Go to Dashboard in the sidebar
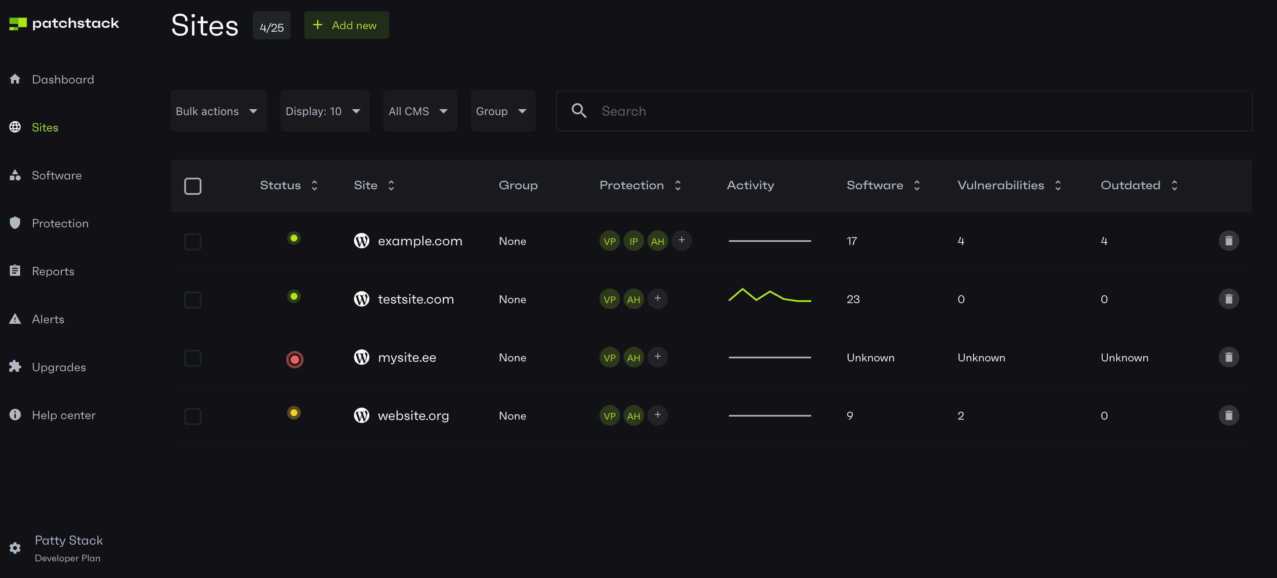Screen dimensions: 1277x578 click(63, 79)
